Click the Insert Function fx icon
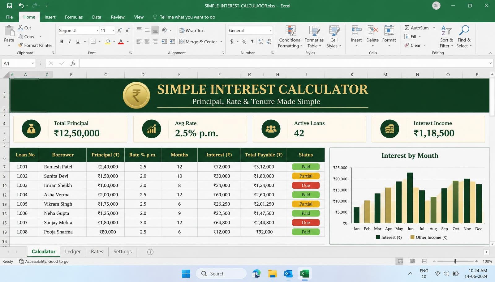495x282 pixels. click(x=73, y=63)
